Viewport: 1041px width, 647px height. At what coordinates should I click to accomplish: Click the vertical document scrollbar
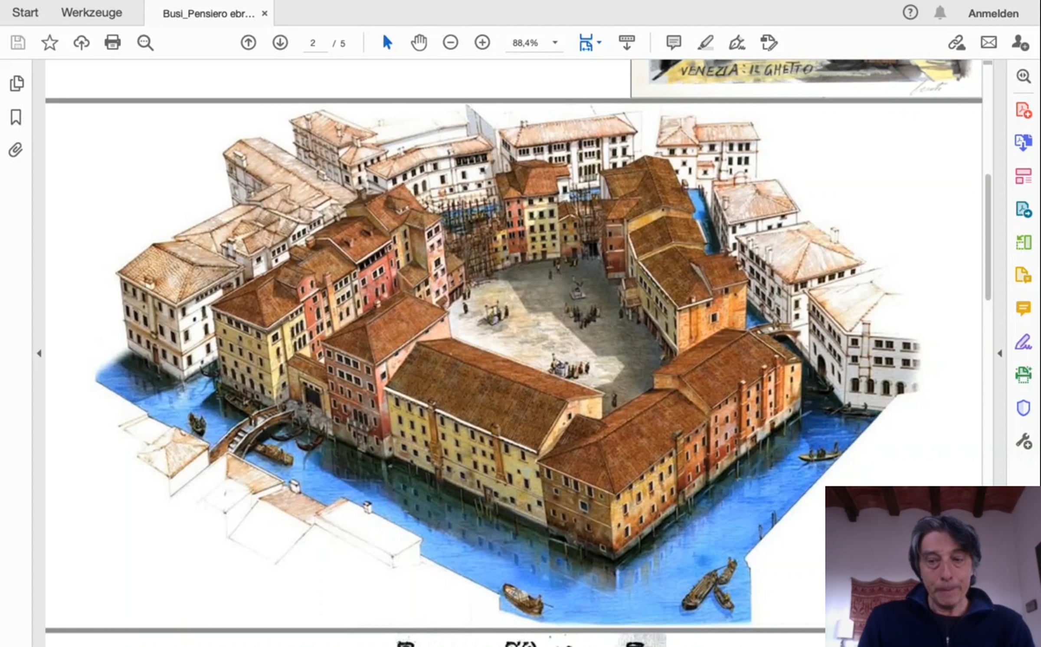[x=988, y=237]
